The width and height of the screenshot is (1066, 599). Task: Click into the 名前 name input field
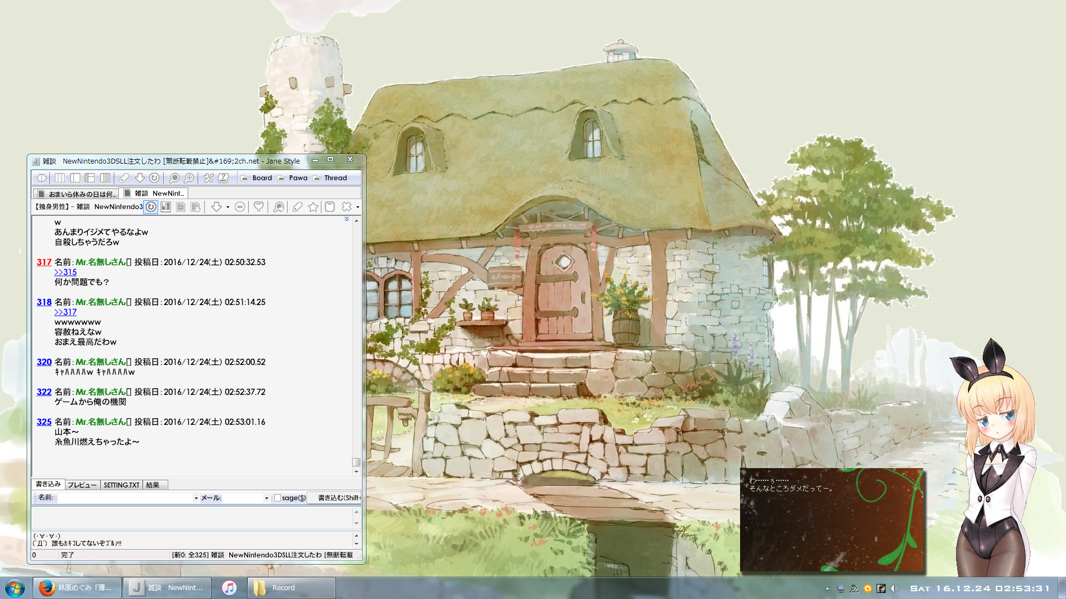point(125,498)
